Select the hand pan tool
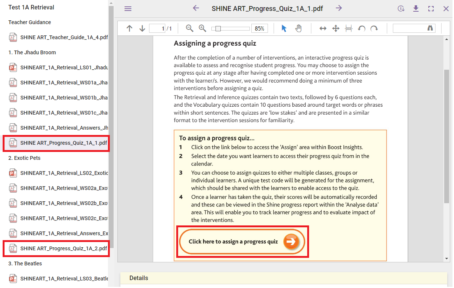 pos(298,28)
